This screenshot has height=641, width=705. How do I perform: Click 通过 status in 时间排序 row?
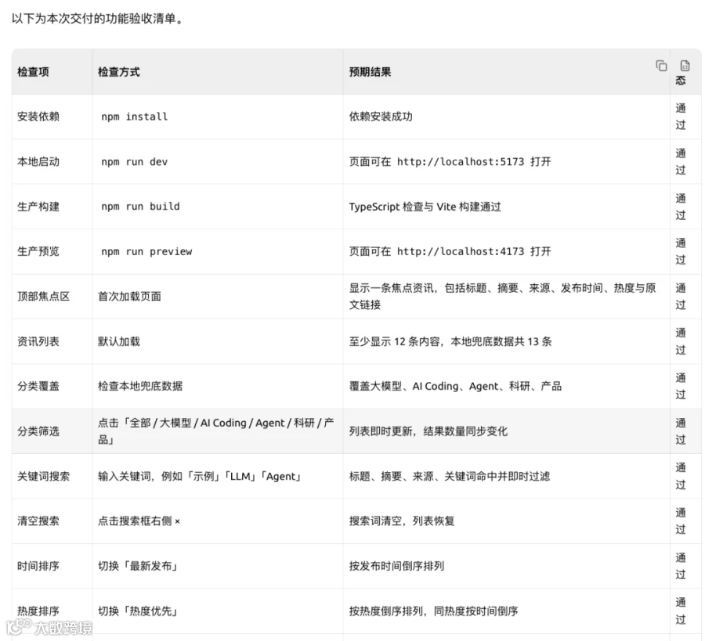[x=681, y=566]
